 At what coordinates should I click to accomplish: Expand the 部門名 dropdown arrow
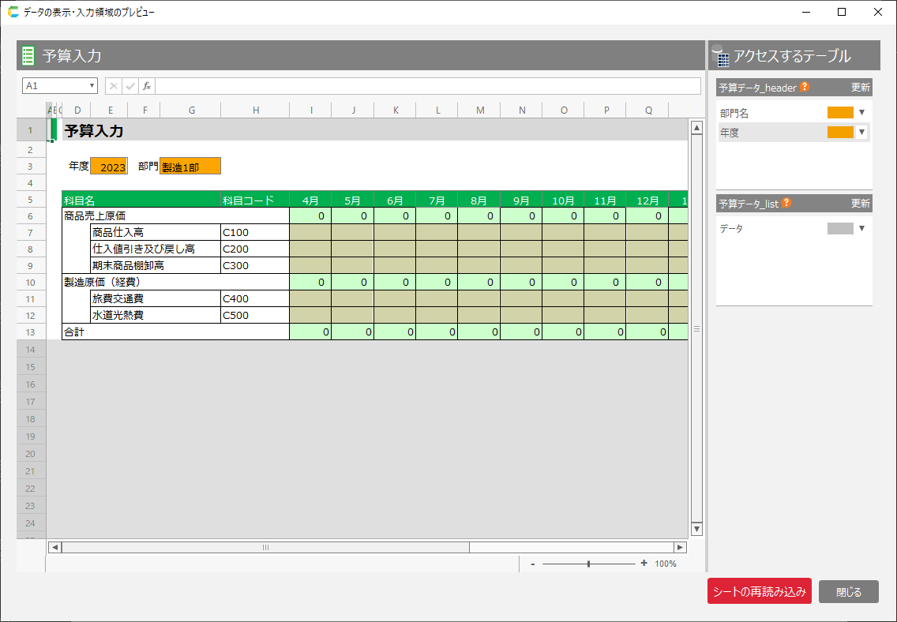(861, 113)
